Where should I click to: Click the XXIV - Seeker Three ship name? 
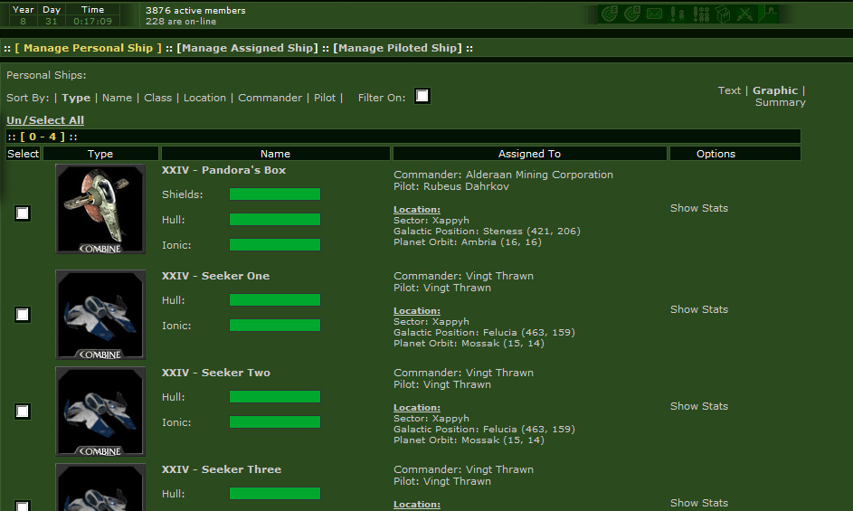[222, 469]
